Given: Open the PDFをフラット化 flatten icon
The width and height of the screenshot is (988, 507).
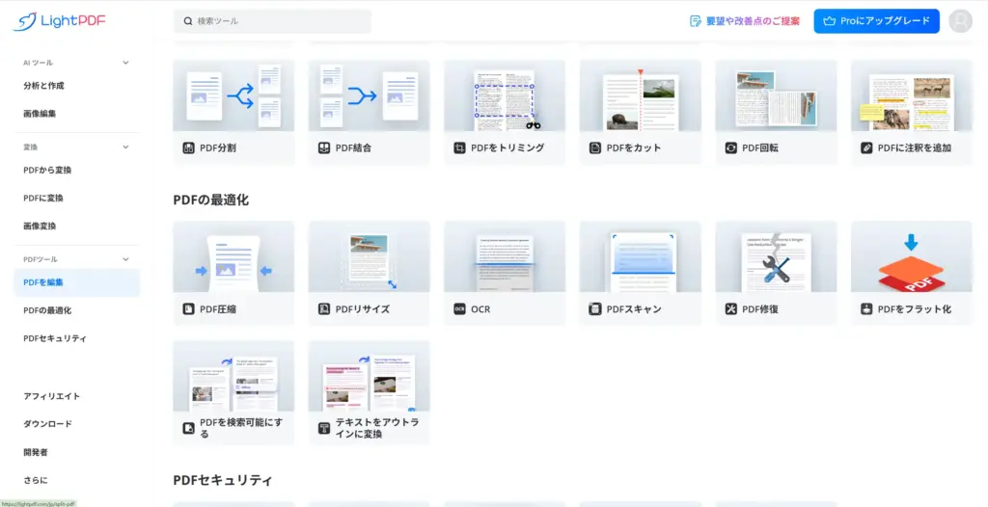Looking at the screenshot, I should tap(867, 309).
